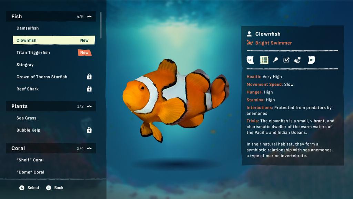Click the lock icon next to Reef Shark

click(x=89, y=89)
